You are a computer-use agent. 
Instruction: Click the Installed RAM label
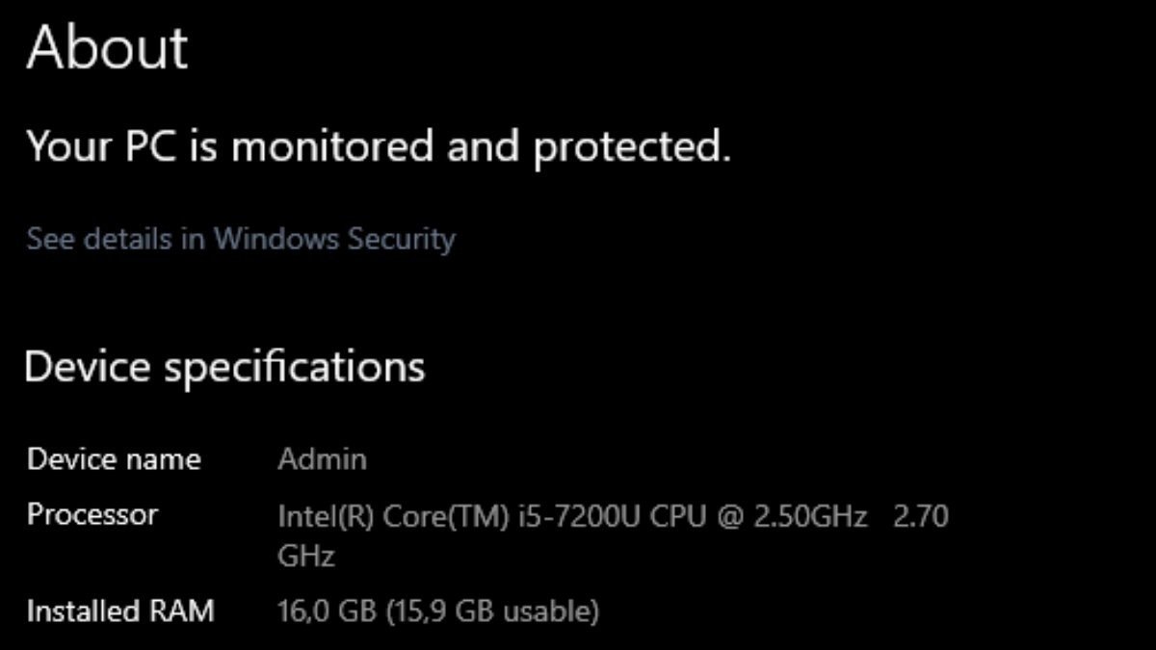pyautogui.click(x=120, y=611)
